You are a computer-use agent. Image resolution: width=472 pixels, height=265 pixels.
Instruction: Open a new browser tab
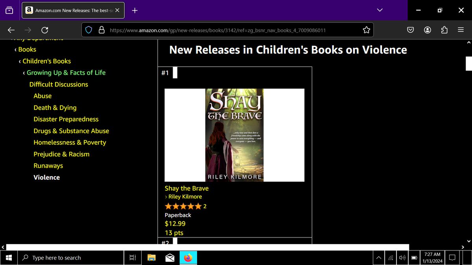coord(135,11)
